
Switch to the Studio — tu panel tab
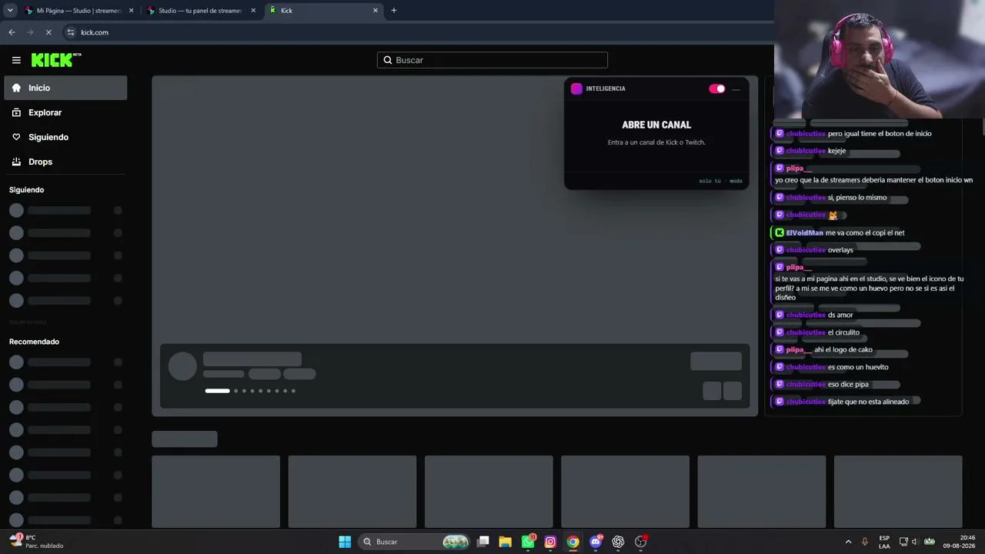[202, 11]
